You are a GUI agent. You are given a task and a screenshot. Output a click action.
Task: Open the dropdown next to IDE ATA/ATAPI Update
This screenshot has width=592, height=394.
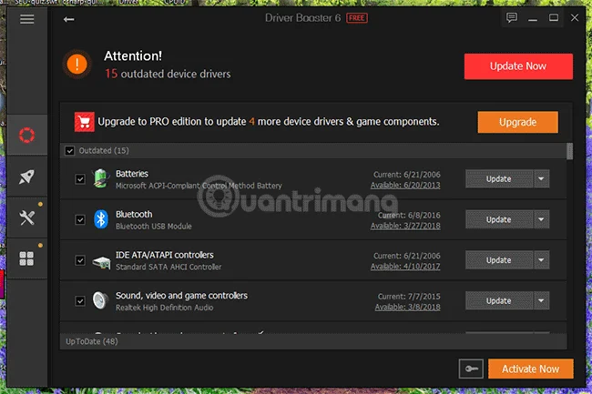pos(541,260)
